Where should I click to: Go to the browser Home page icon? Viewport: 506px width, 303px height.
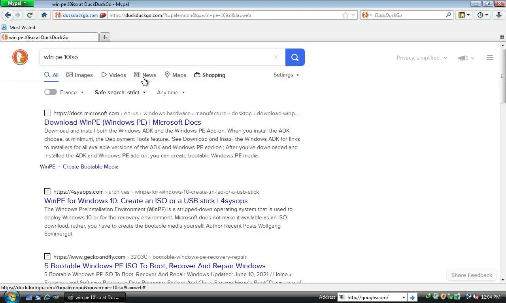44,15
